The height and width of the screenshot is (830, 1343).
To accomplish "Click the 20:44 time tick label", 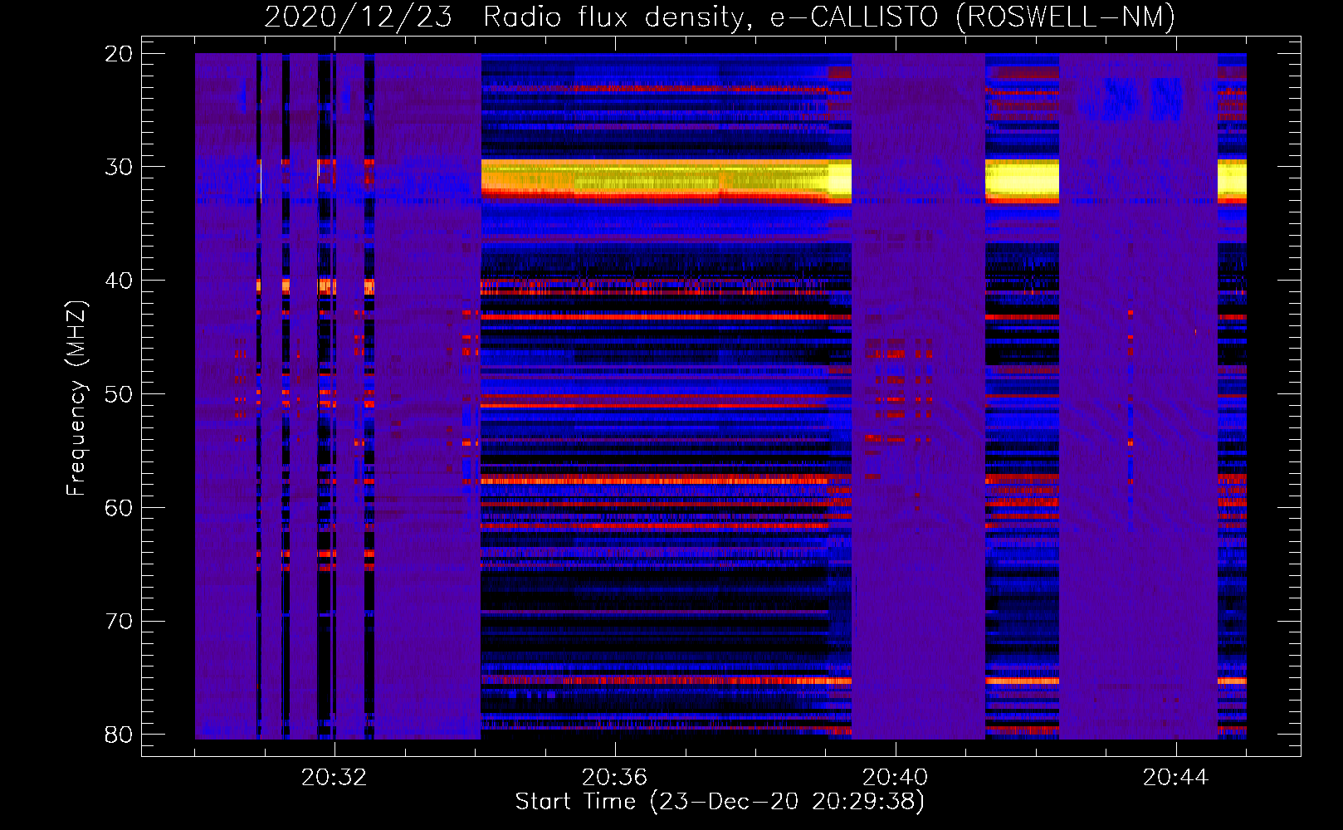I will tap(1175, 778).
